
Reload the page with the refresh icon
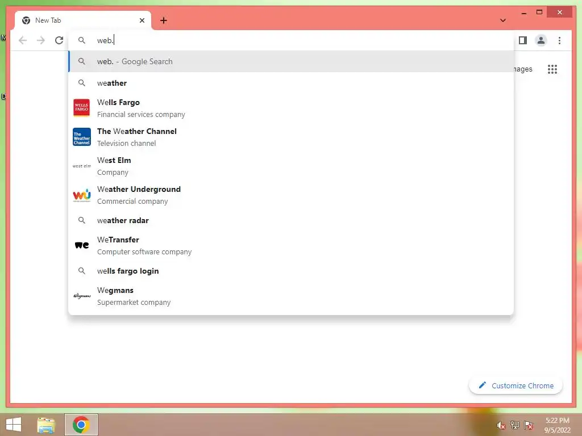59,40
